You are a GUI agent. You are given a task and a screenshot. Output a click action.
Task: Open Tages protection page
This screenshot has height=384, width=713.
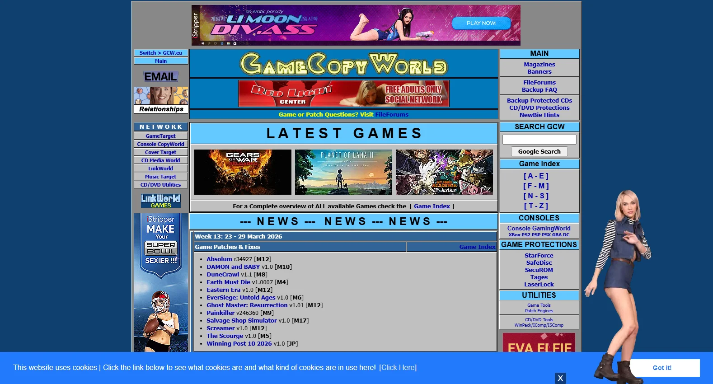[539, 277]
